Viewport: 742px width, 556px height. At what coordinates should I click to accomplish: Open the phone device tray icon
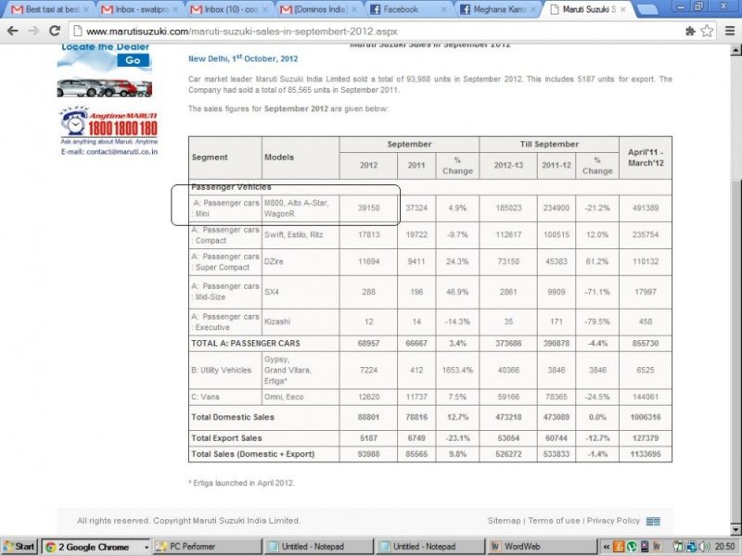coord(644,547)
